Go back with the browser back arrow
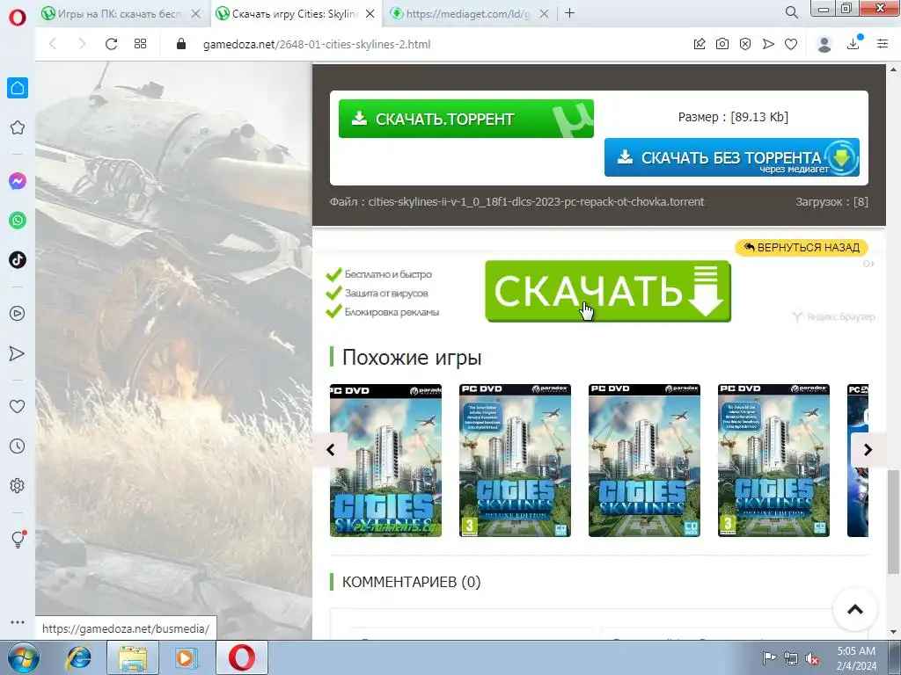 pos(53,44)
